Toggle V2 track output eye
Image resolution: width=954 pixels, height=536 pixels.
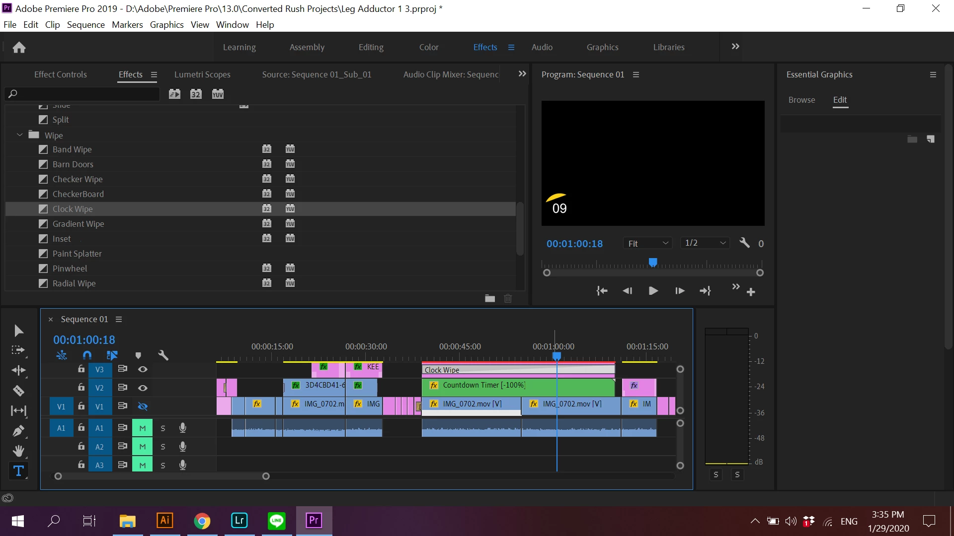[143, 388]
